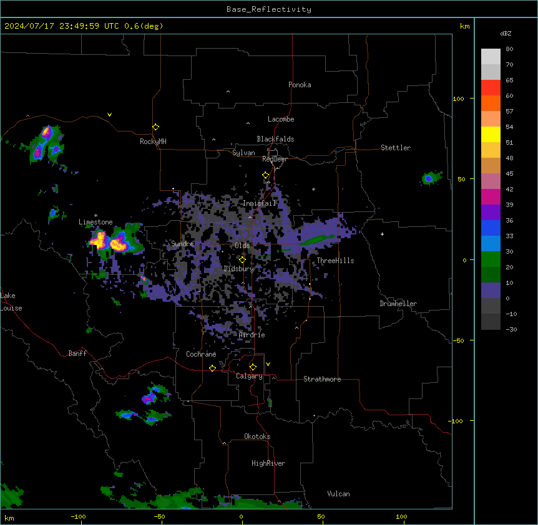Click the Calgary city label

[249, 376]
